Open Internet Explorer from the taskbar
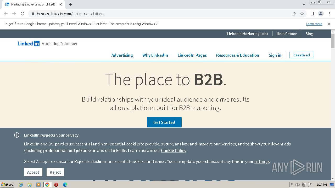 (21, 185)
